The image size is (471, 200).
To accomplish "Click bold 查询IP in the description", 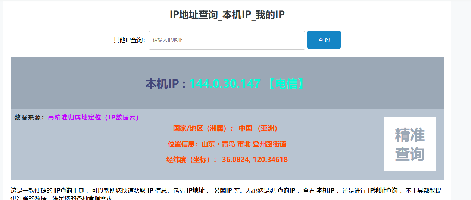I will (x=286, y=191).
